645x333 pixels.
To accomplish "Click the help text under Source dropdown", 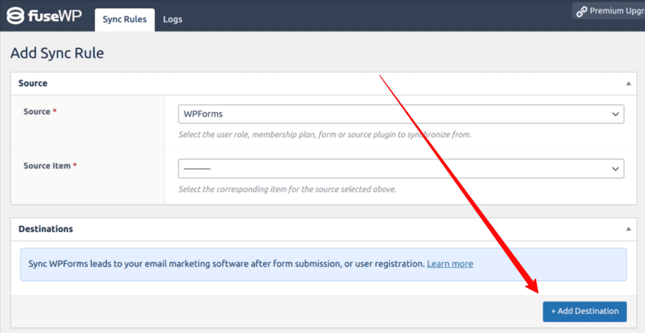I will coord(324,135).
